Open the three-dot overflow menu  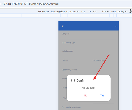[x=116, y=26]
